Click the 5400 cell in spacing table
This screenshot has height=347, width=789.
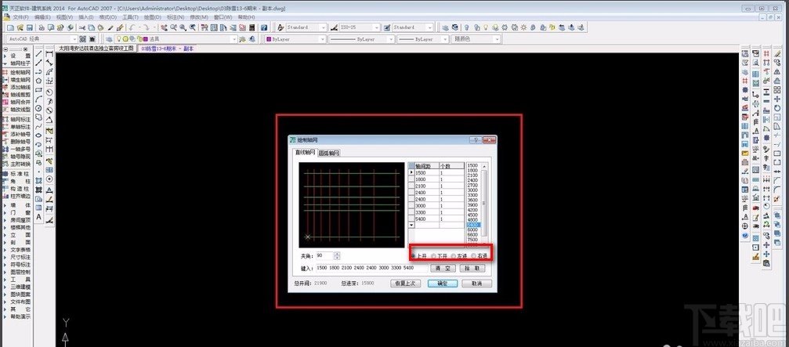coord(427,219)
